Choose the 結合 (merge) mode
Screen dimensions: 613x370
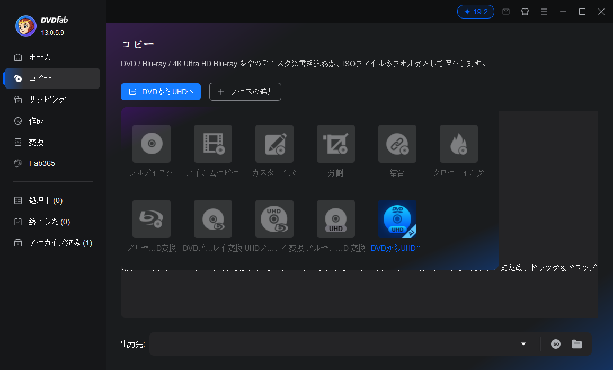[397, 144]
